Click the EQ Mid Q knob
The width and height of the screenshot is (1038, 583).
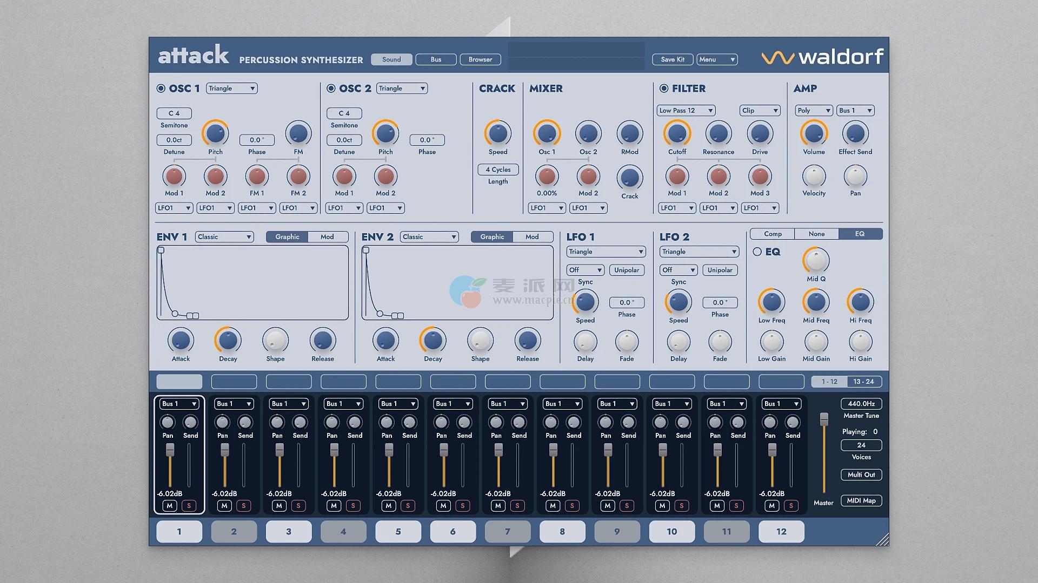816,261
